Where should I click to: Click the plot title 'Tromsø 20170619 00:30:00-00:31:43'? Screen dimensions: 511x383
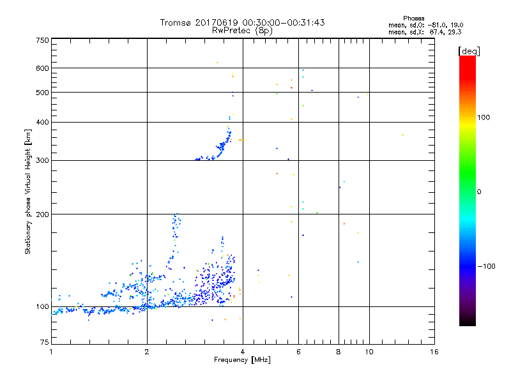click(242, 22)
